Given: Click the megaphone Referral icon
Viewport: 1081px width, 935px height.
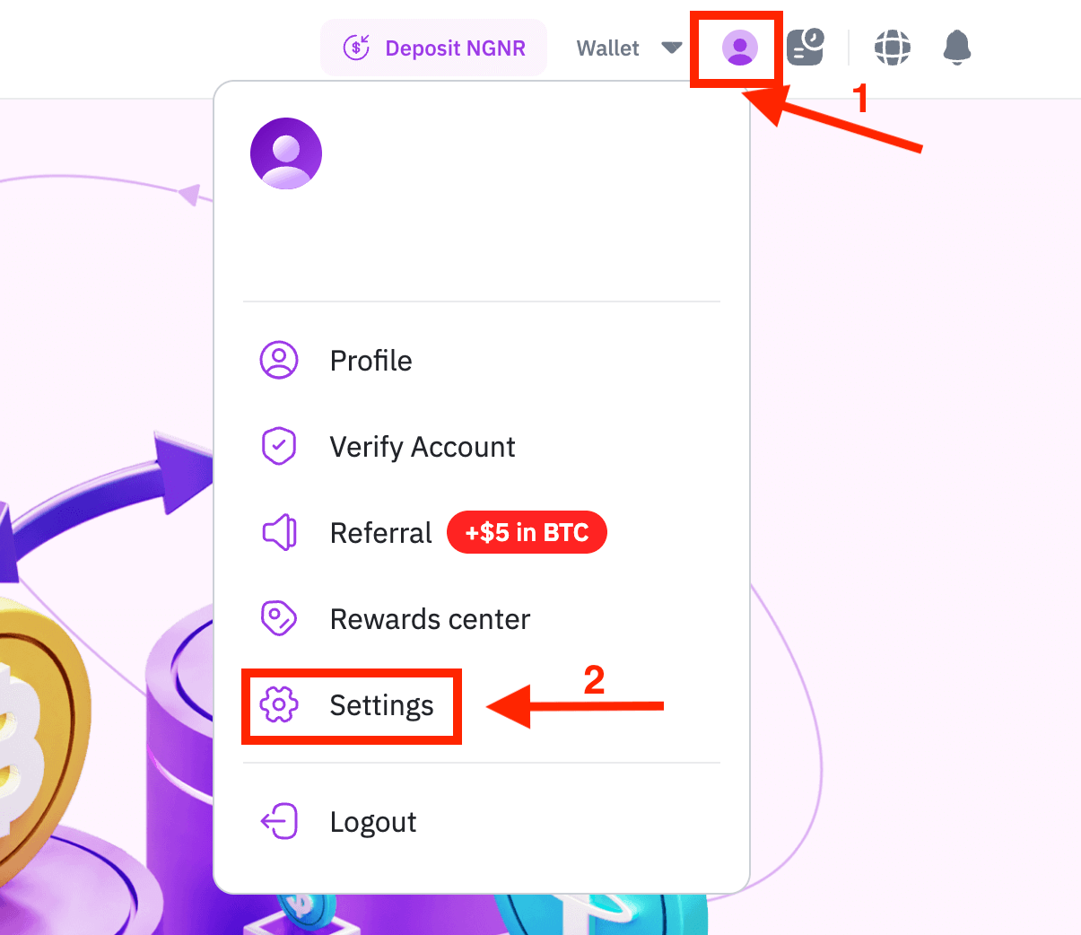Looking at the screenshot, I should pyautogui.click(x=279, y=532).
